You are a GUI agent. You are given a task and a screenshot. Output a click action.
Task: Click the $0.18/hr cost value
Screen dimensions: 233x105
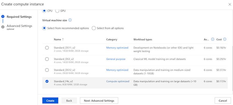pyautogui.click(x=221, y=48)
